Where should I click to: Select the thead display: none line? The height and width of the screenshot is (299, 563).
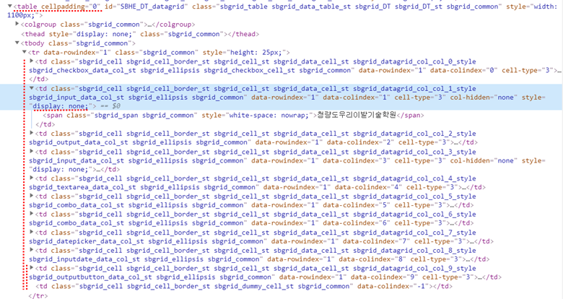(x=140, y=34)
